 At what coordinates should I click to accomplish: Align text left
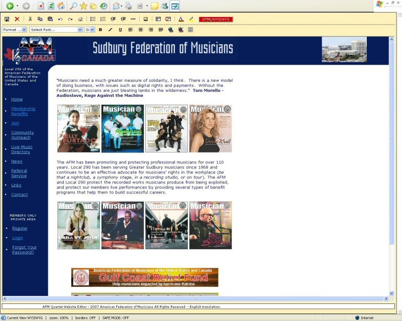click(131, 30)
